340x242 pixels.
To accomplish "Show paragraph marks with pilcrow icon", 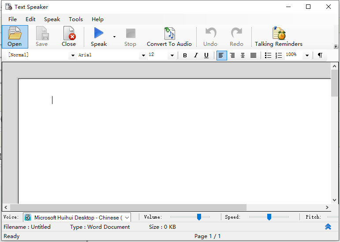I will (x=320, y=56).
